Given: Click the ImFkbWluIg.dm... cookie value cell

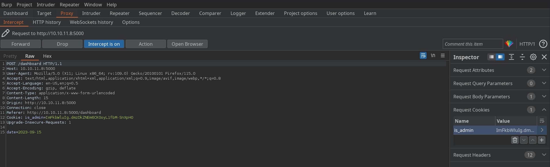Looking at the screenshot, I should (x=516, y=130).
